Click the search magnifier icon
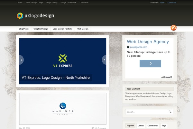Screen dimensions: 193x129 [x=170, y=112]
